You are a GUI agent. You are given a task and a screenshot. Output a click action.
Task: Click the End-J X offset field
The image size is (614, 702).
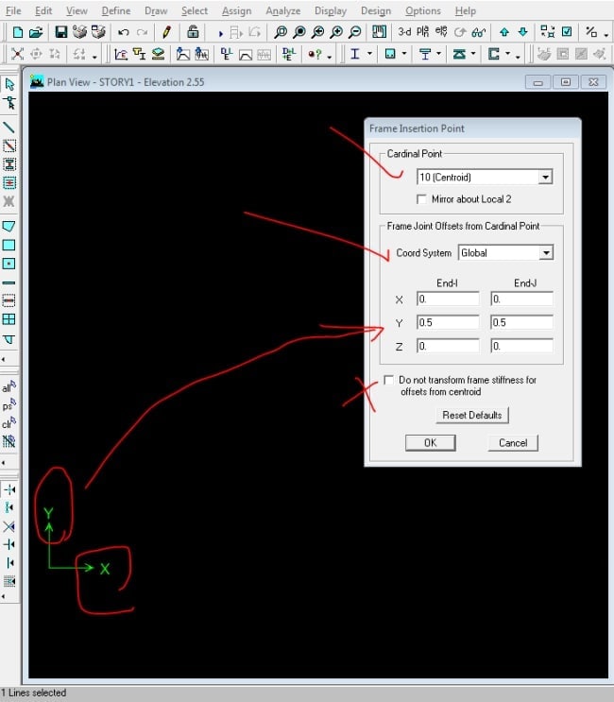521,300
